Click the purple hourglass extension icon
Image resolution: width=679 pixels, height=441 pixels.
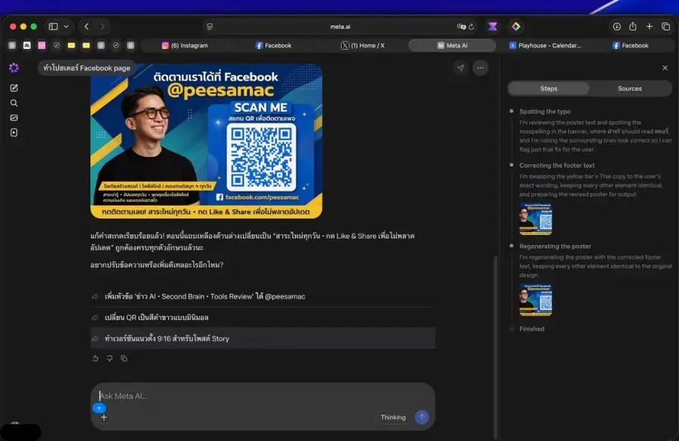point(493,26)
